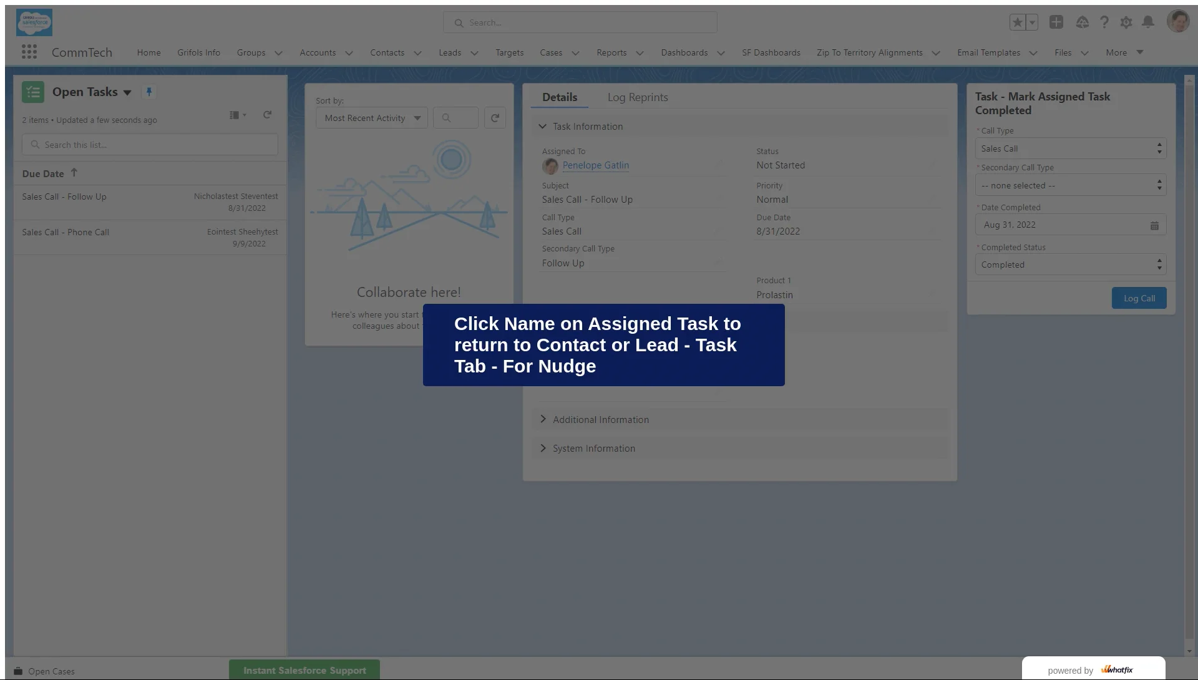Expand the System Information section
1198x680 pixels.
click(x=740, y=449)
